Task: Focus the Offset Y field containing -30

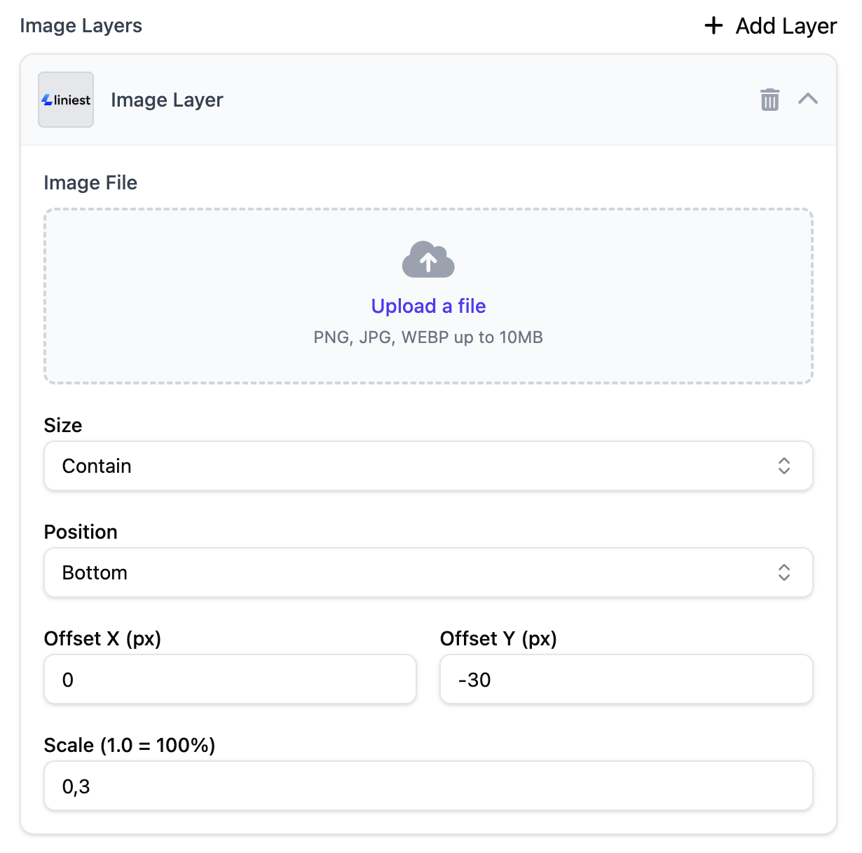Action: 626,679
